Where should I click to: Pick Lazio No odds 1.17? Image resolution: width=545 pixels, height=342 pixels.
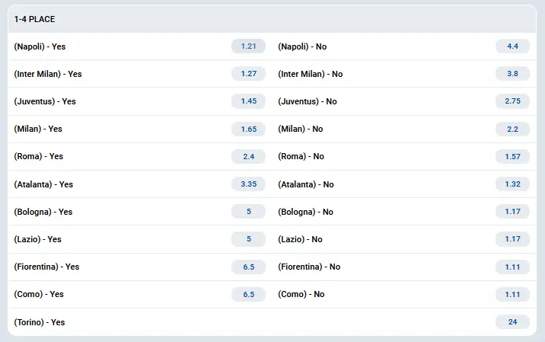tap(512, 239)
